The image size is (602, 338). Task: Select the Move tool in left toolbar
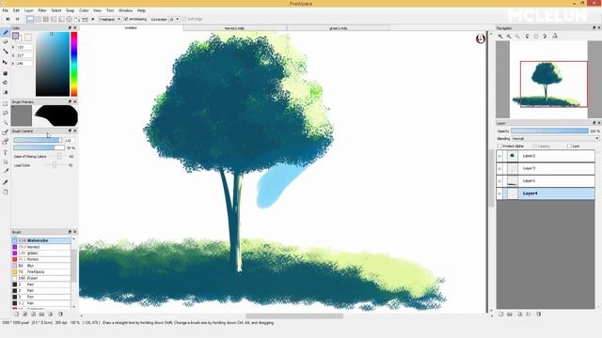(6, 62)
